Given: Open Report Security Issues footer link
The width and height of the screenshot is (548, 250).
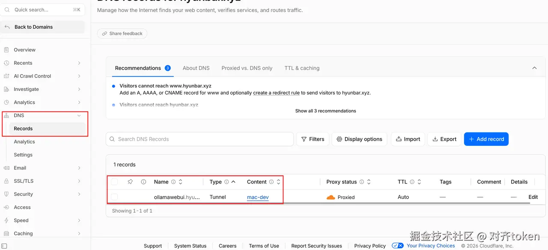Looking at the screenshot, I should 316,246.
